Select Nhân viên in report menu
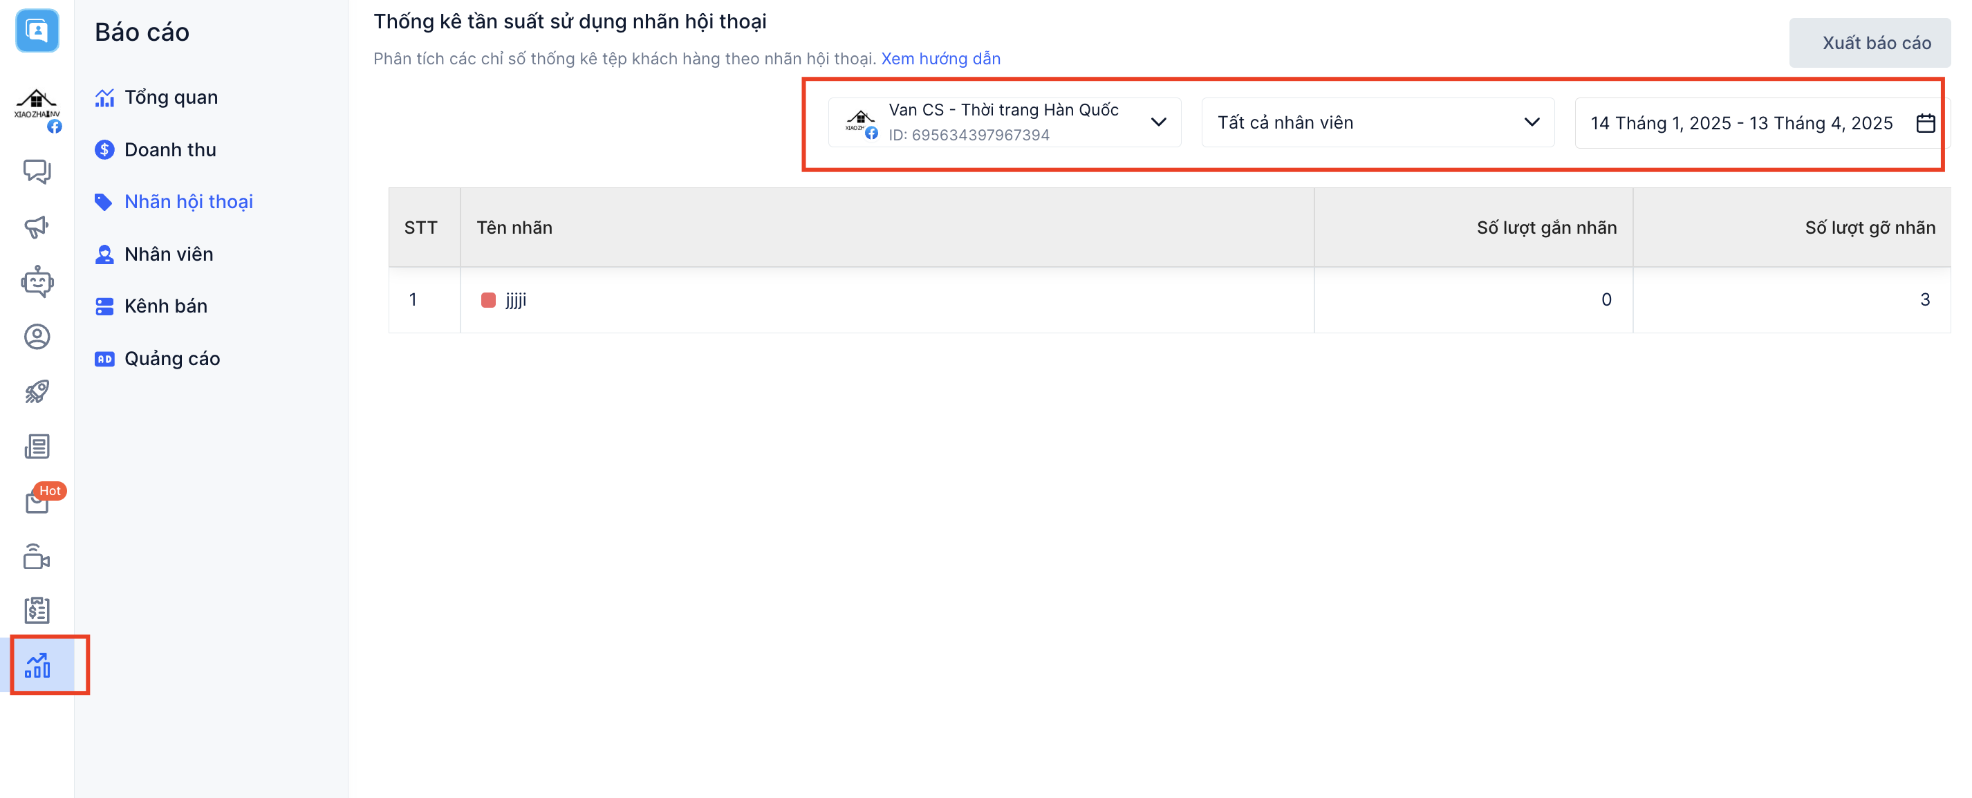This screenshot has width=1972, height=798. (169, 254)
